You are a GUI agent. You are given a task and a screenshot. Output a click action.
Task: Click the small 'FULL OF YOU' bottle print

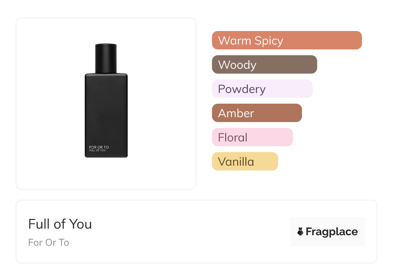coord(97,150)
